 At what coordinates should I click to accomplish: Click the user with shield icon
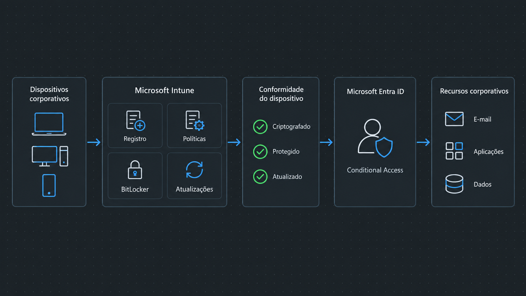375,138
